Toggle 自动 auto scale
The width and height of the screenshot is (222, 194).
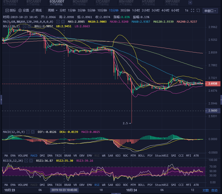[x=214, y=190]
